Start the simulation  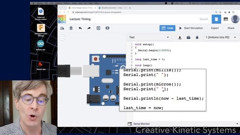point(191,28)
